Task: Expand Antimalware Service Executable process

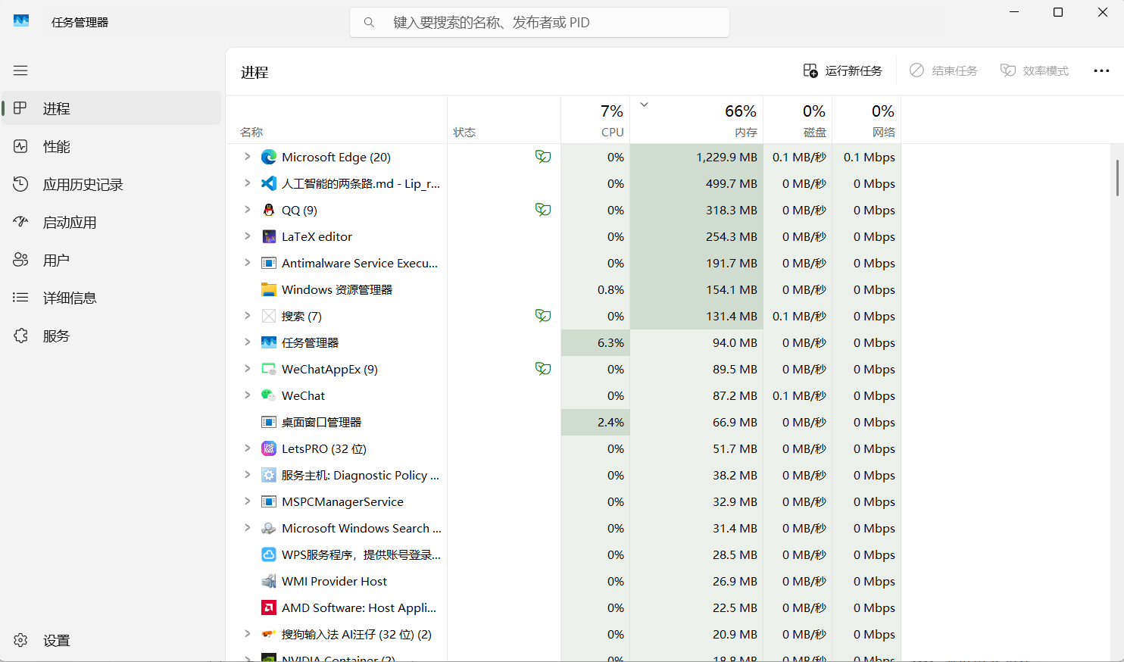Action: point(247,263)
